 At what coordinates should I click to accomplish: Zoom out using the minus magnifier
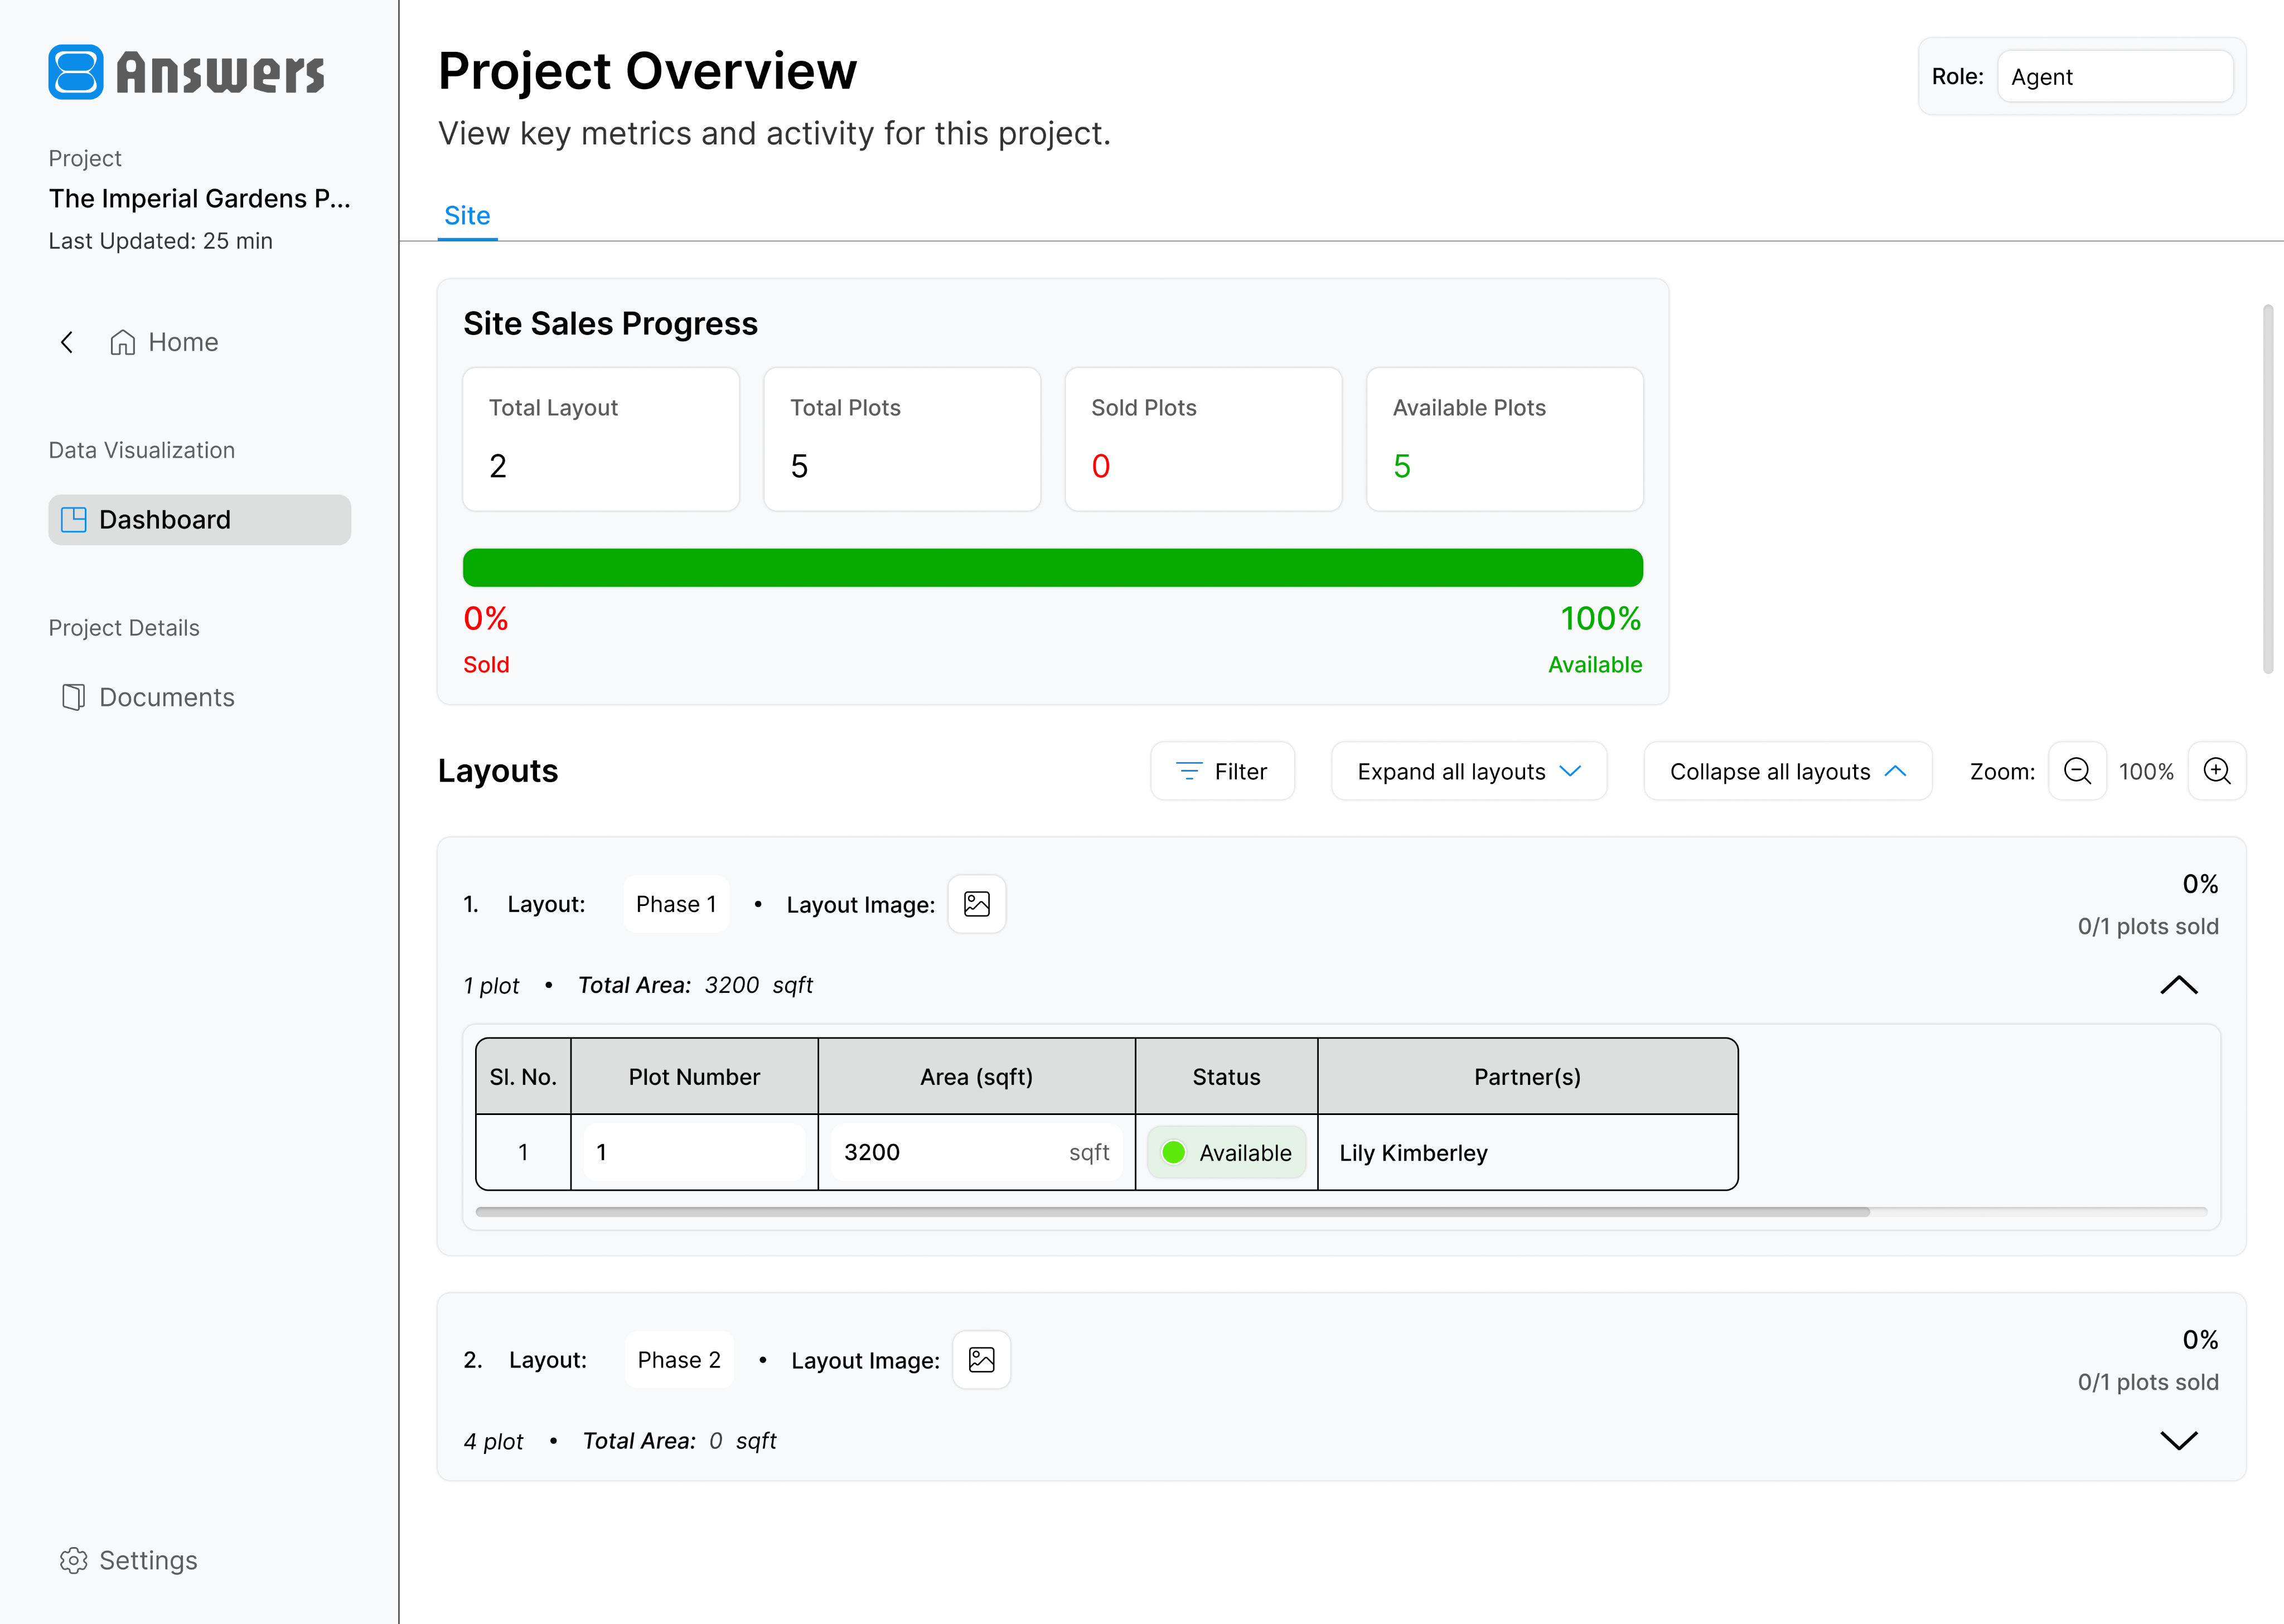[x=2077, y=771]
